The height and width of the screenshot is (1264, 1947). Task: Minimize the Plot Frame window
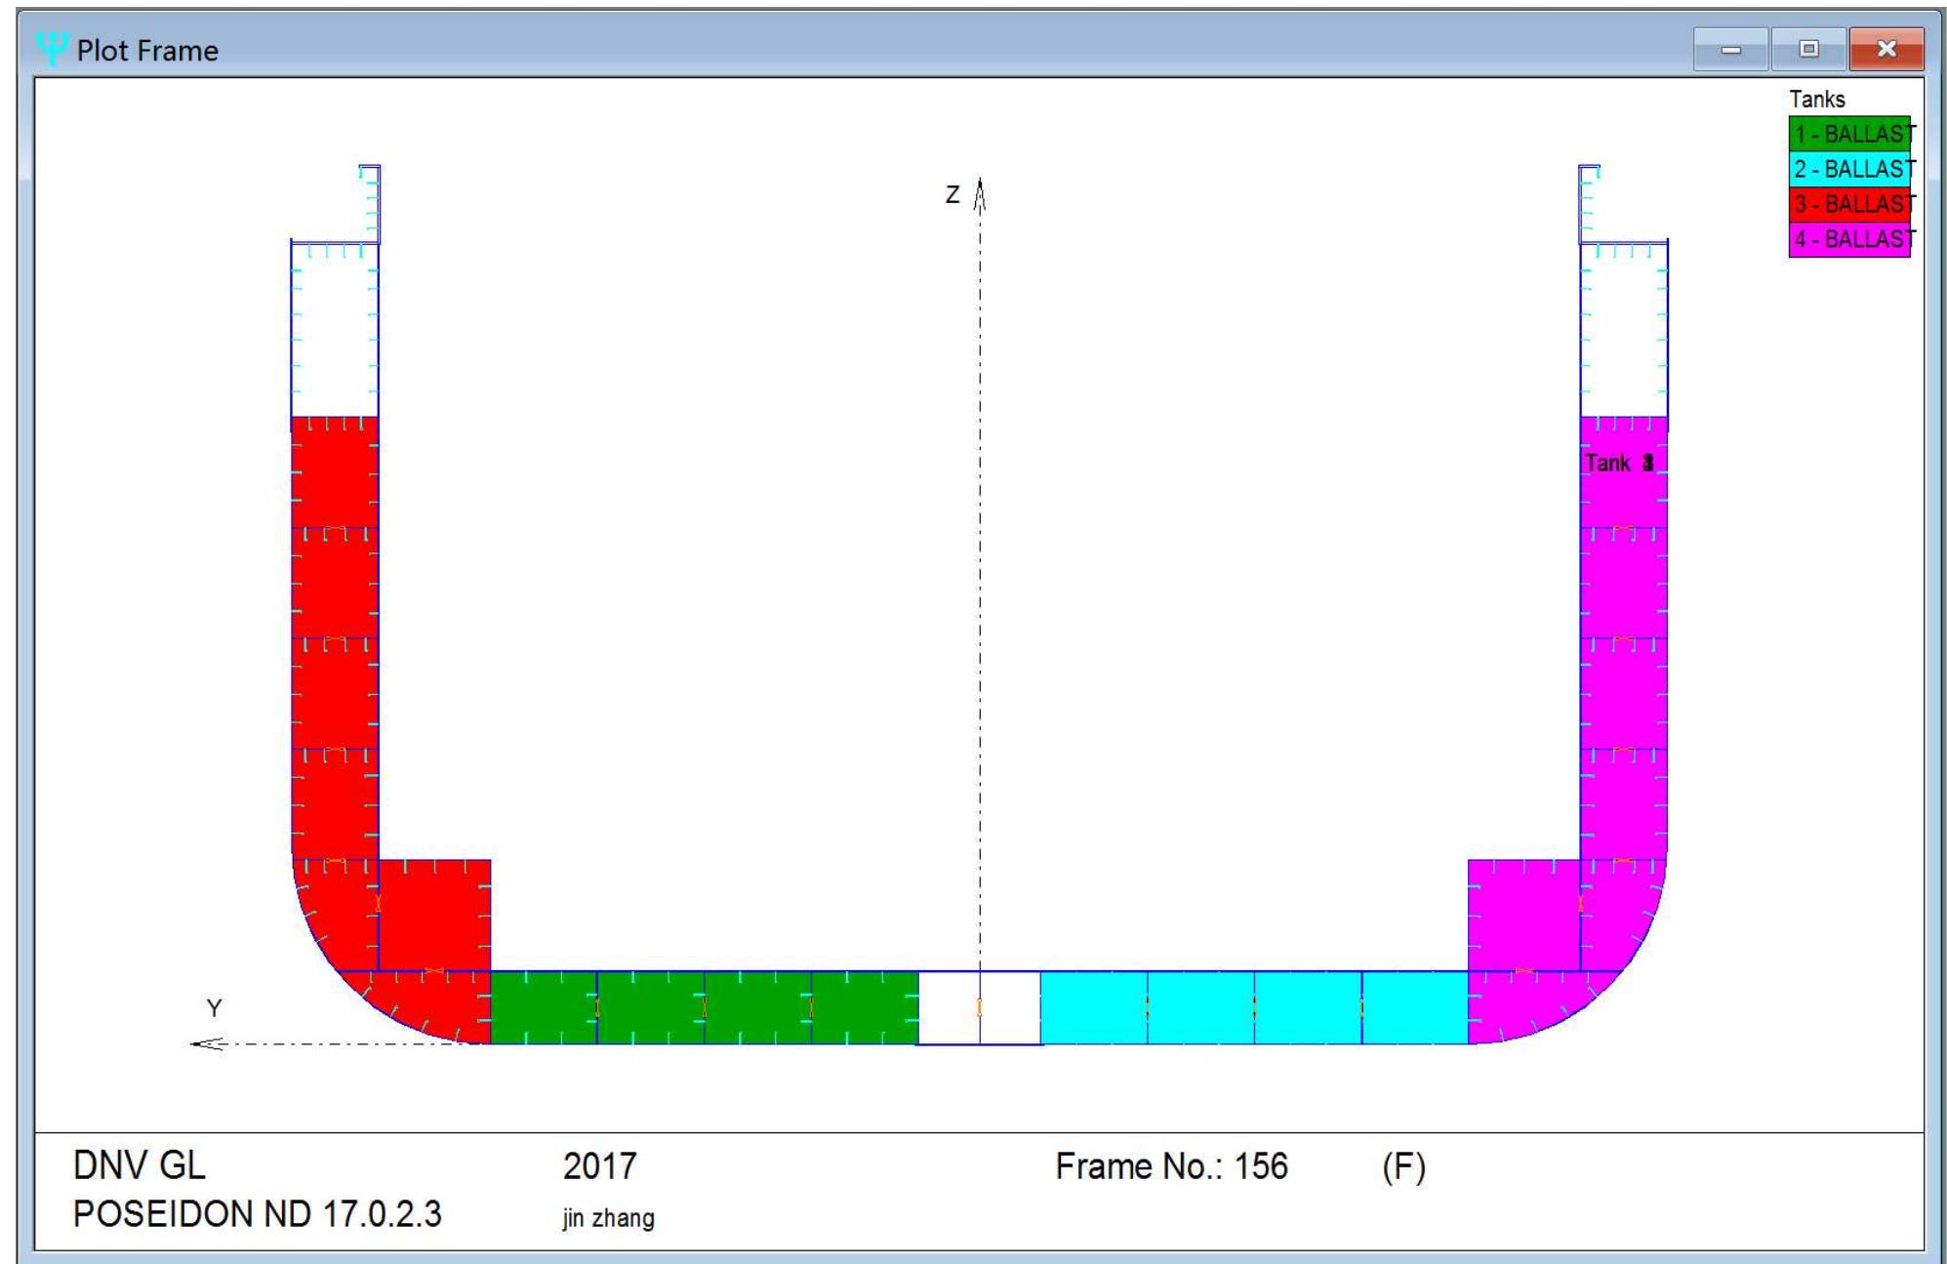click(x=1730, y=50)
